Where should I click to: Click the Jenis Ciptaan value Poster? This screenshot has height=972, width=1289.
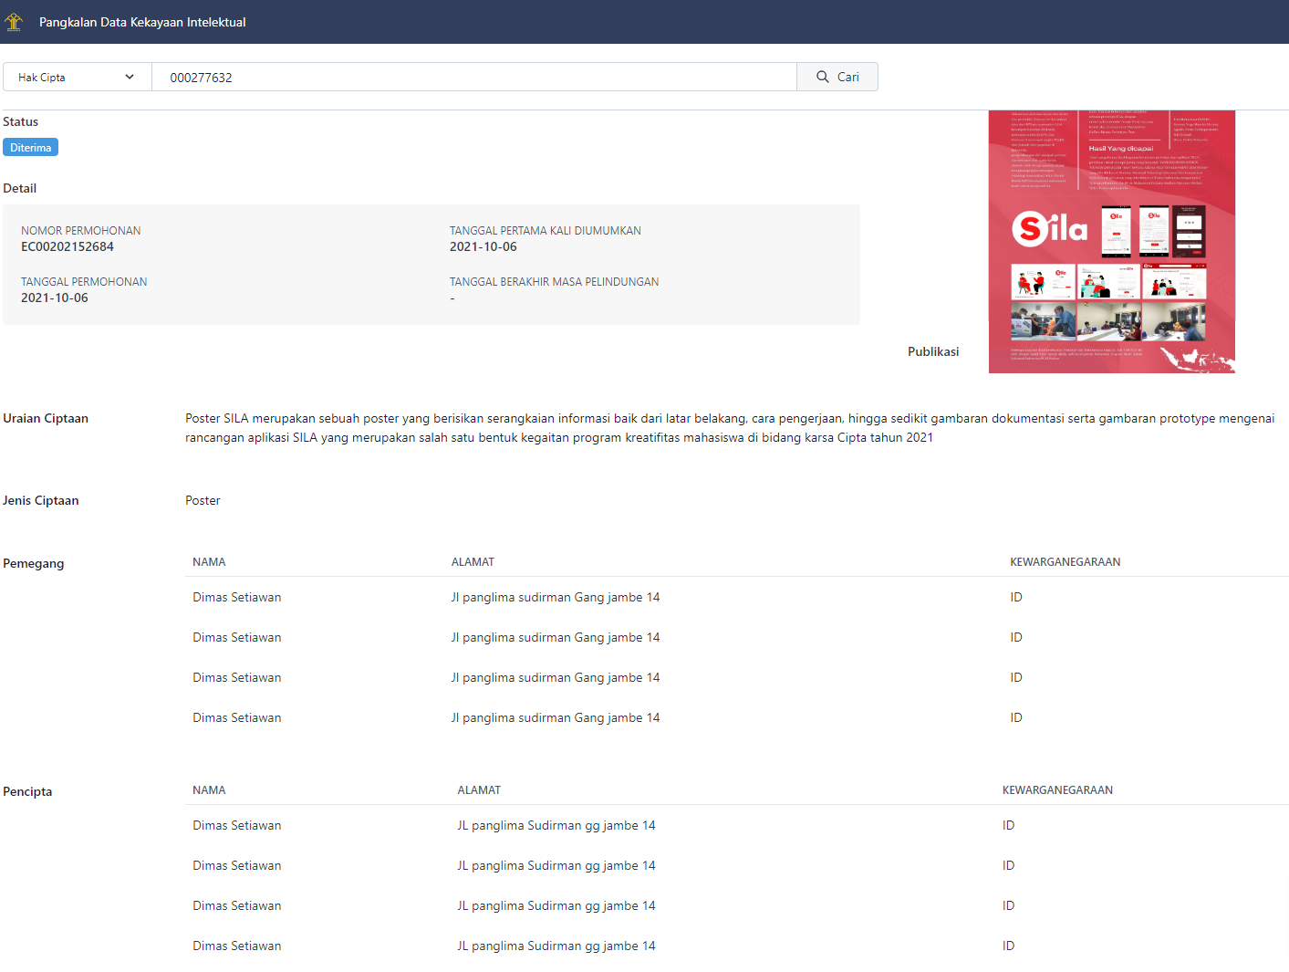pyautogui.click(x=203, y=500)
